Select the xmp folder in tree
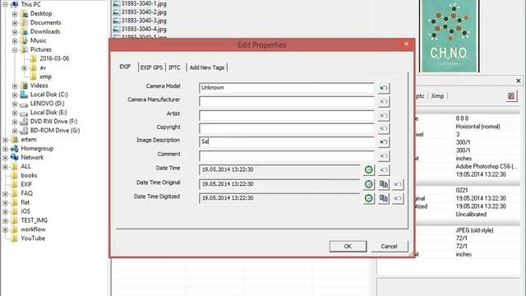The height and width of the screenshot is (296, 526). (x=46, y=76)
